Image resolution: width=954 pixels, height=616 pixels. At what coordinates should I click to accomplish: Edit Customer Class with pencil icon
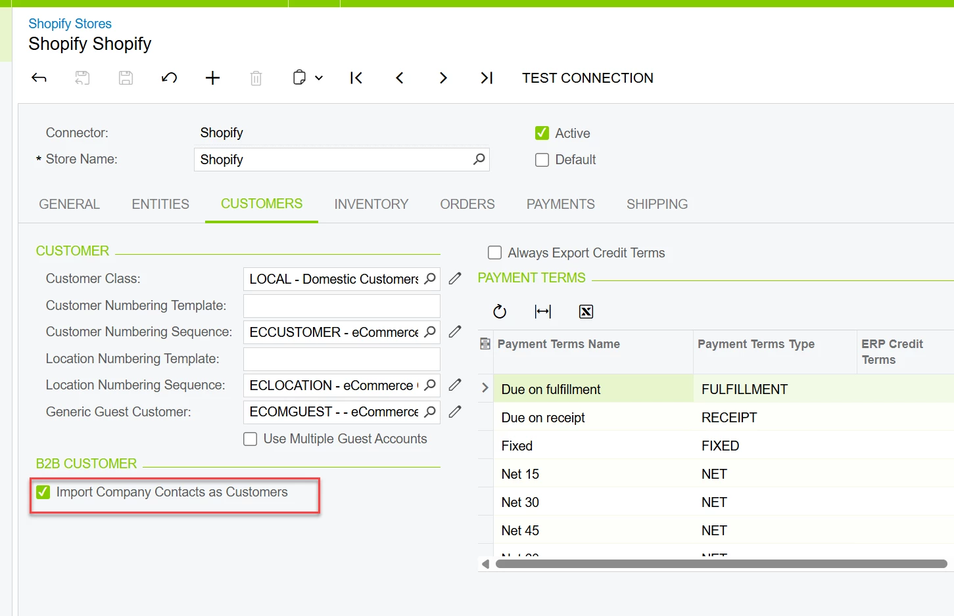[455, 278]
